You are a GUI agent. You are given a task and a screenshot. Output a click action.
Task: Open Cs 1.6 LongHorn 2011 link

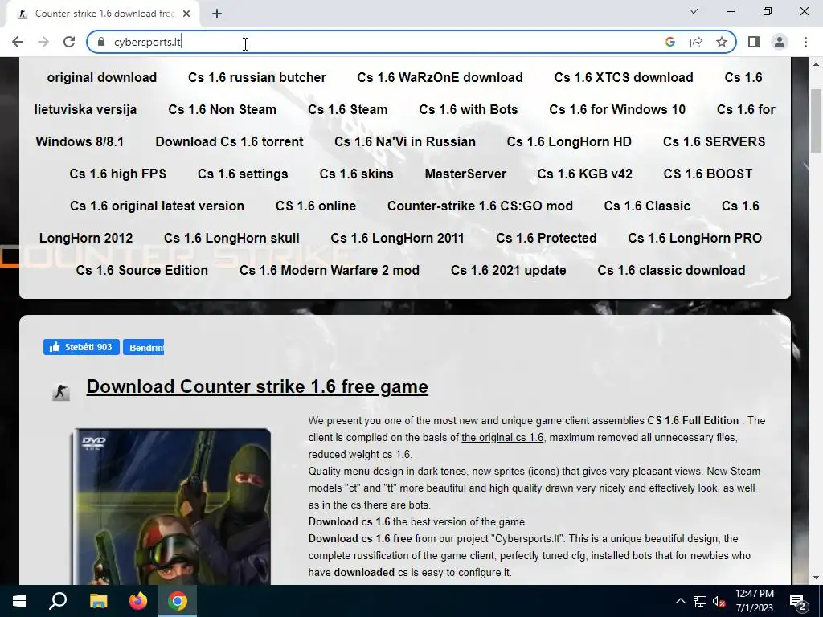click(397, 238)
